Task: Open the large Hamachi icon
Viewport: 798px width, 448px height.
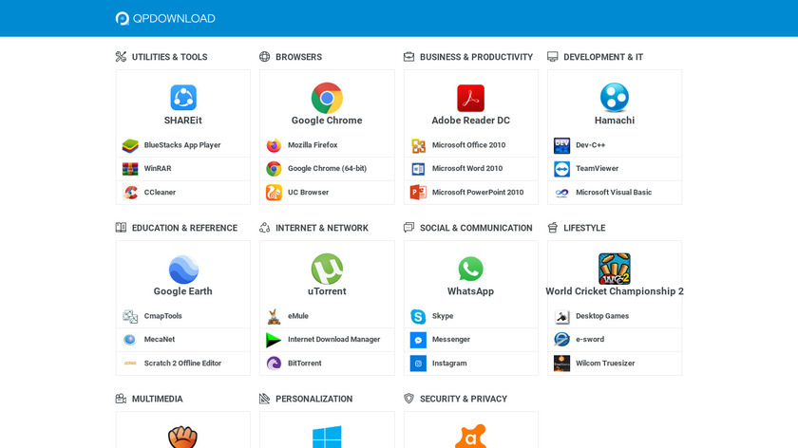Action: pyautogui.click(x=615, y=98)
